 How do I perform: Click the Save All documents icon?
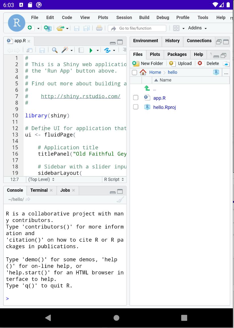point(87,28)
